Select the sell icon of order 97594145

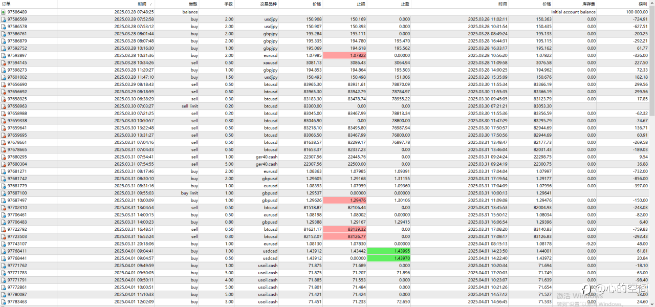click(x=4, y=62)
